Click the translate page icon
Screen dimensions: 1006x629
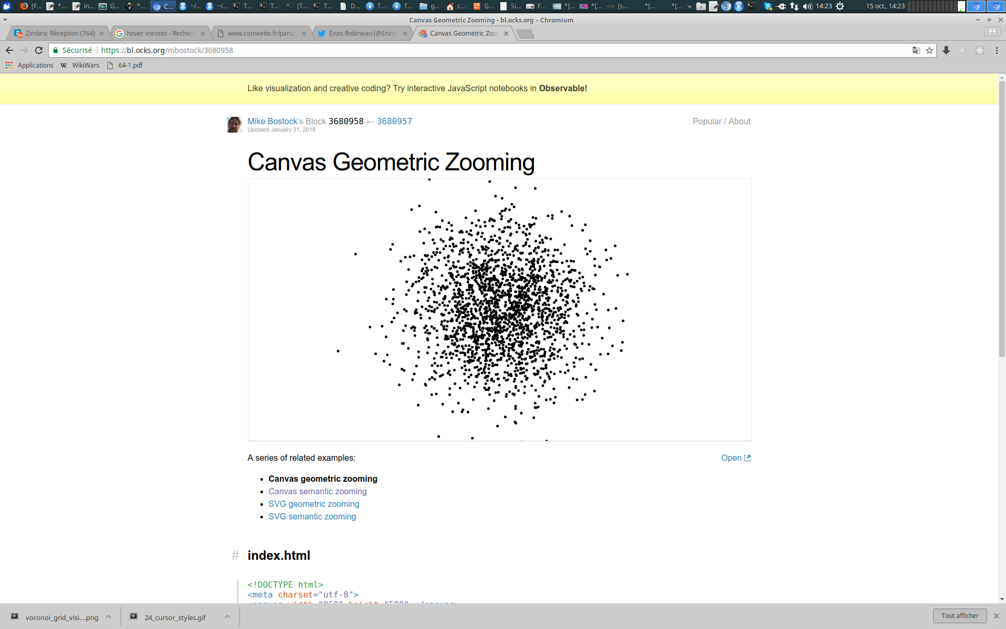coord(916,50)
